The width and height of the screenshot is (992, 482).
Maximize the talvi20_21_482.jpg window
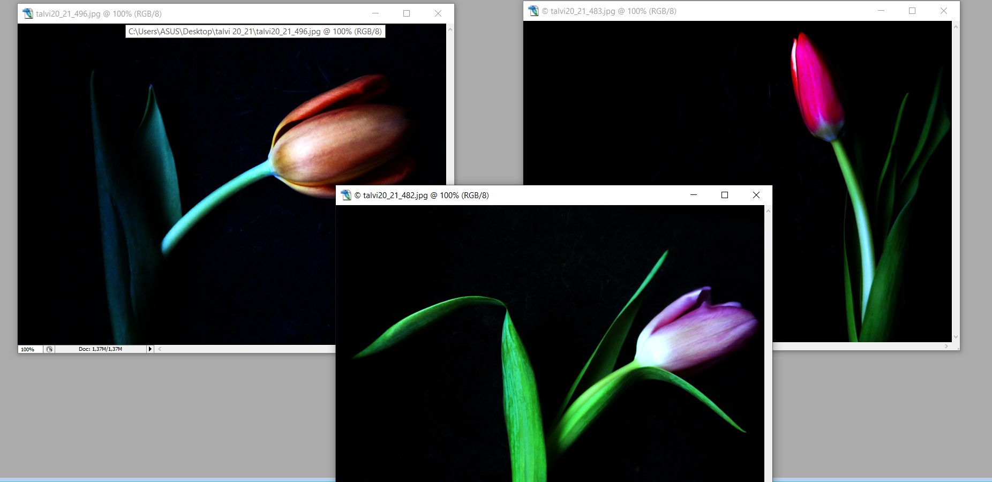click(725, 195)
